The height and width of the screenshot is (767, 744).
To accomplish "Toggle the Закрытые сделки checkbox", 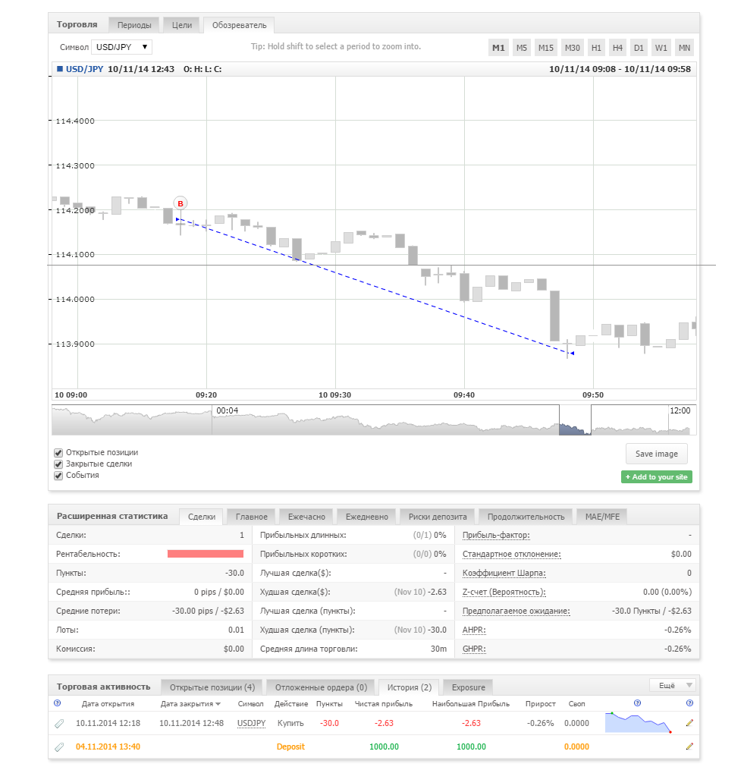I will coord(58,464).
